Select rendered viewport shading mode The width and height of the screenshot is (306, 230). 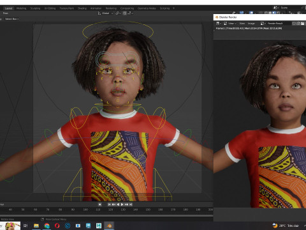click(x=279, y=13)
